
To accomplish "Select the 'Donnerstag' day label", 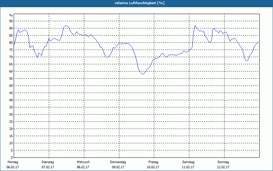I will coord(118,162).
